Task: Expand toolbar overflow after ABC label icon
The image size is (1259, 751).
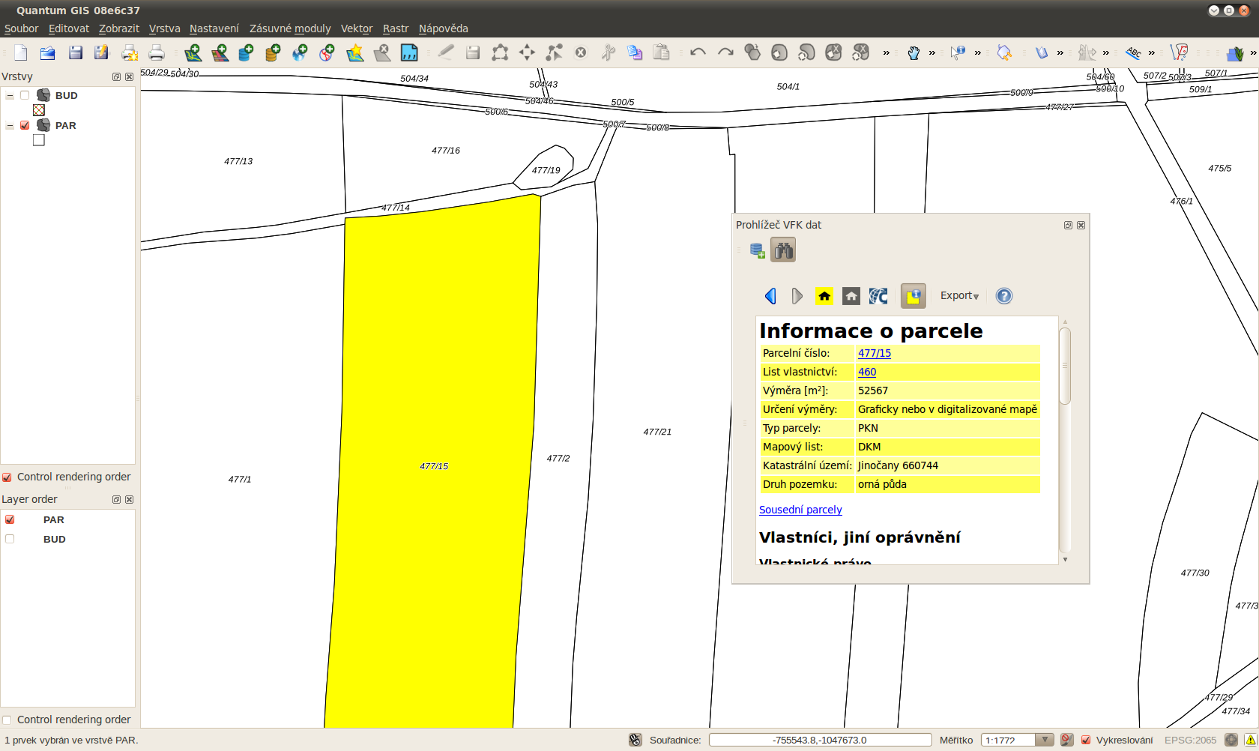Action: click(x=1152, y=53)
